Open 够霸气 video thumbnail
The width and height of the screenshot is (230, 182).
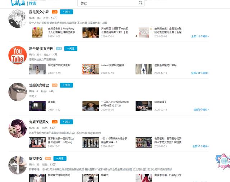[x=91, y=178]
